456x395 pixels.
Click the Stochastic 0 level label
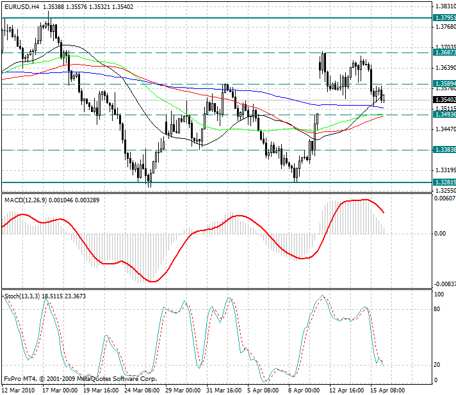point(436,380)
